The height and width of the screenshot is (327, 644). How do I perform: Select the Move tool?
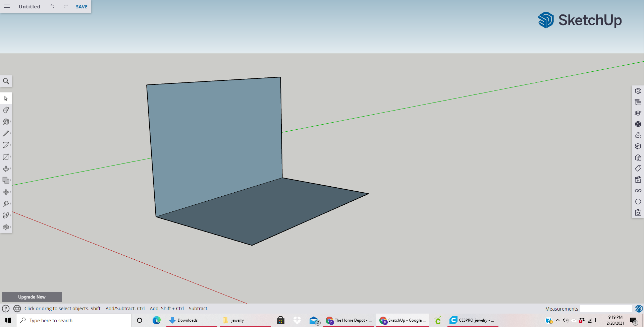click(x=6, y=192)
